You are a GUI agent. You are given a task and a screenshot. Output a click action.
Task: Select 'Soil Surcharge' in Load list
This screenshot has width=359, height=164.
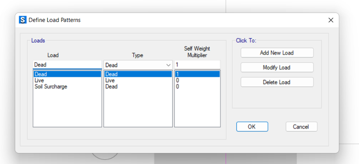(x=67, y=86)
